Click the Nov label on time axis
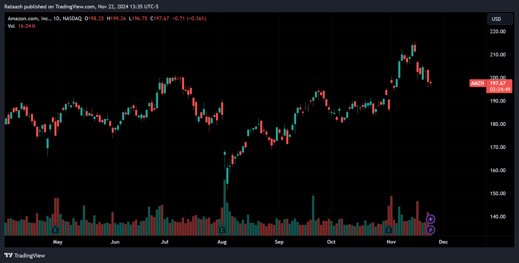Image resolution: width=519 pixels, height=263 pixels. (391, 242)
